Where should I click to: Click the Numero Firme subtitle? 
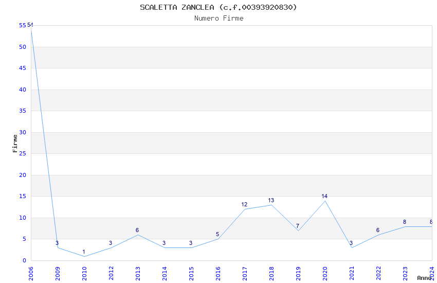point(219,19)
